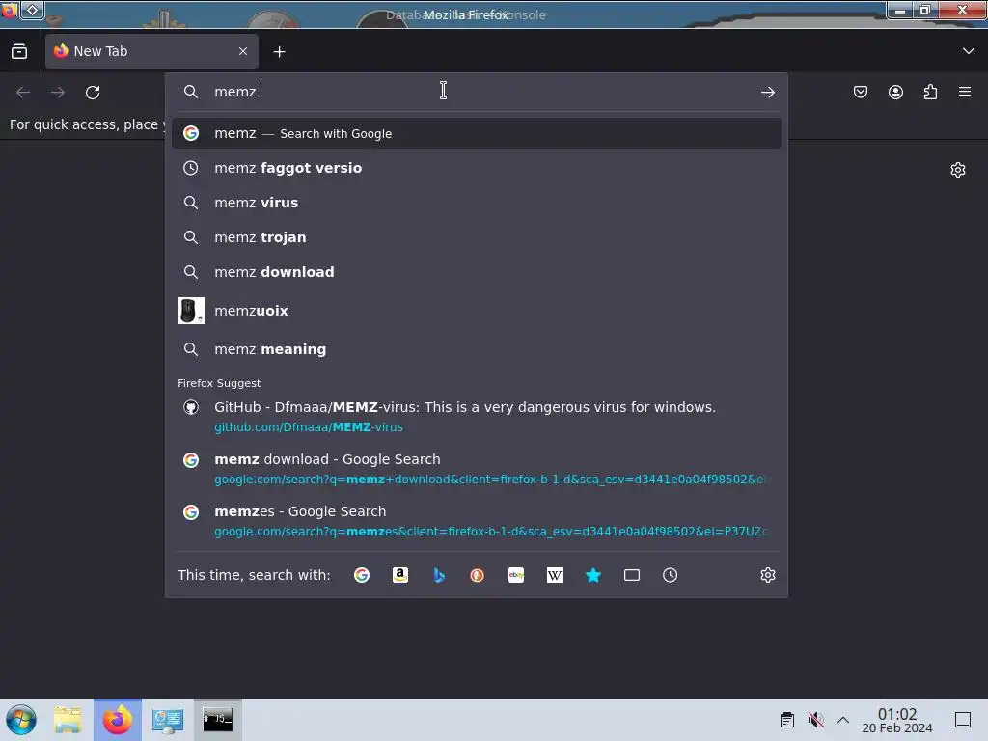Open window menu icon in title bar
Image resolution: width=988 pixels, height=741 pixels.
coord(9,10)
